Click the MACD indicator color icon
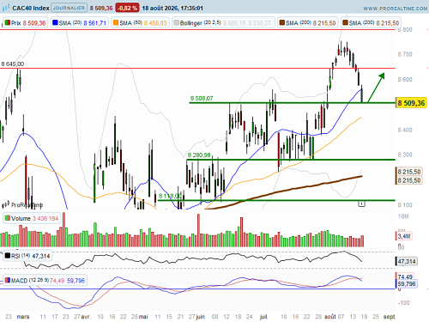The image size is (429, 322). [8, 281]
